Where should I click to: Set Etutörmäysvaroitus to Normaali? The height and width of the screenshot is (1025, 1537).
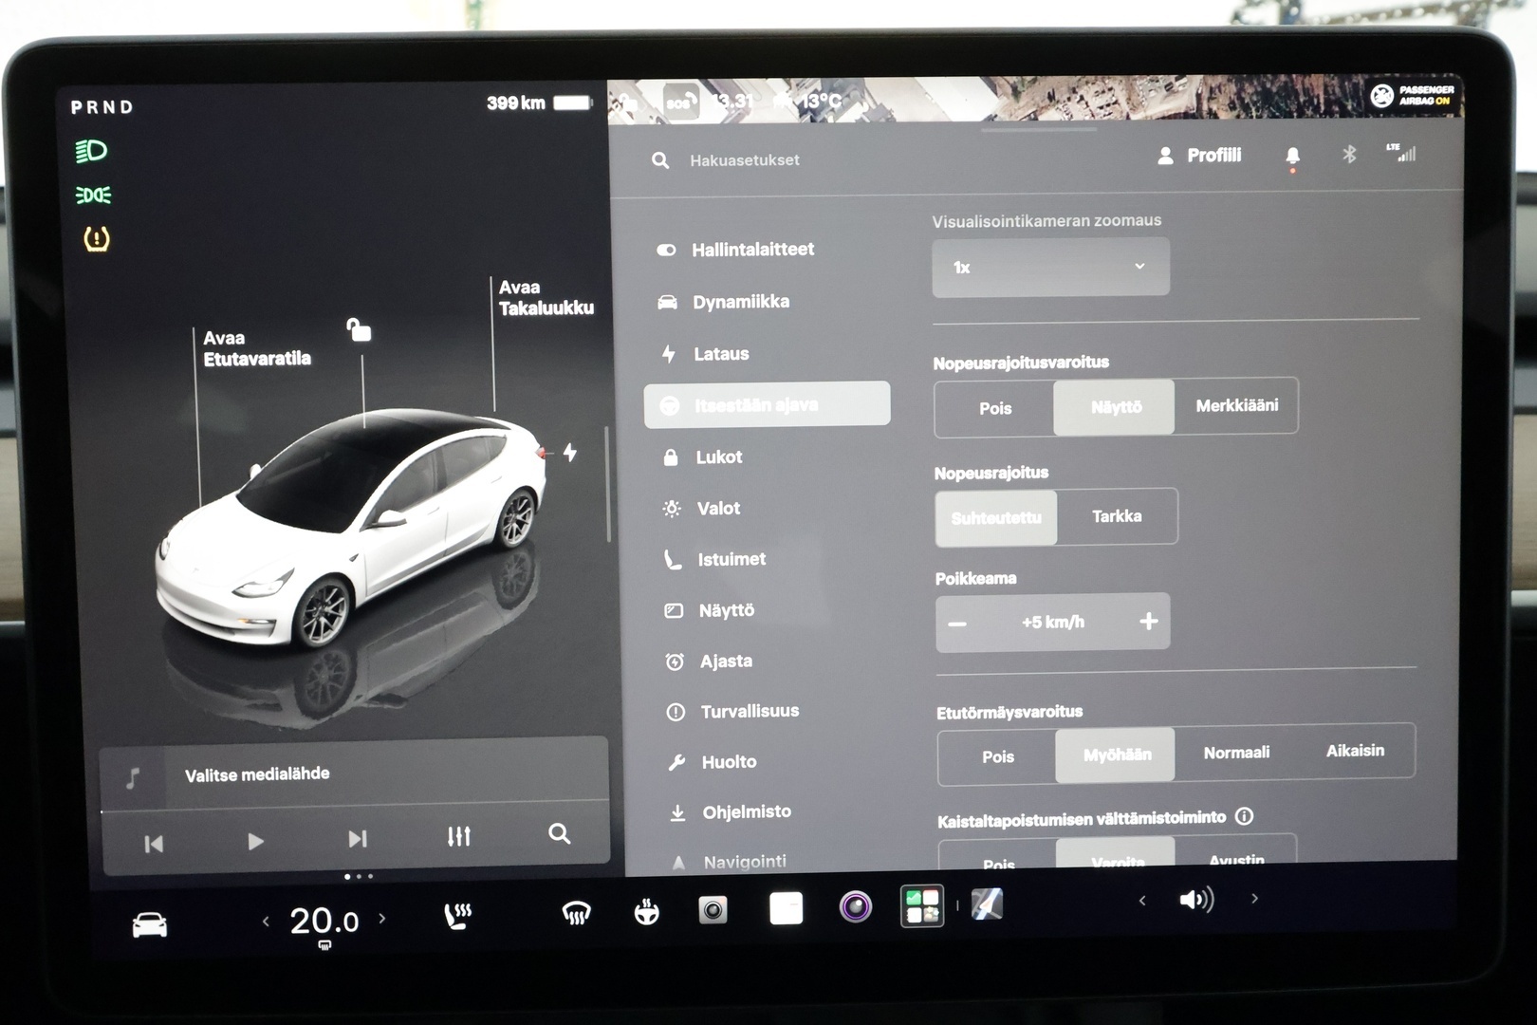1236,753
